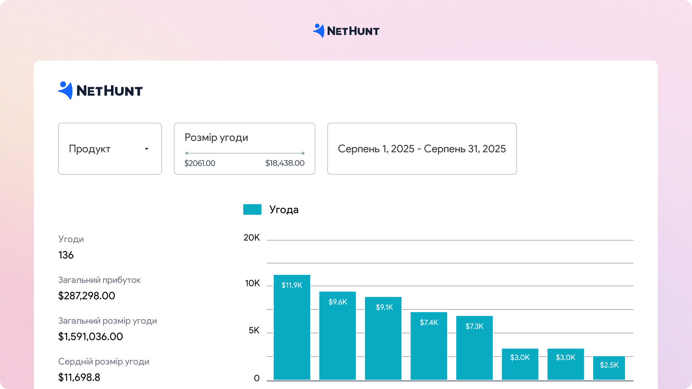Click the NetHunt logo in the top banner
The width and height of the screenshot is (692, 389).
346,31
